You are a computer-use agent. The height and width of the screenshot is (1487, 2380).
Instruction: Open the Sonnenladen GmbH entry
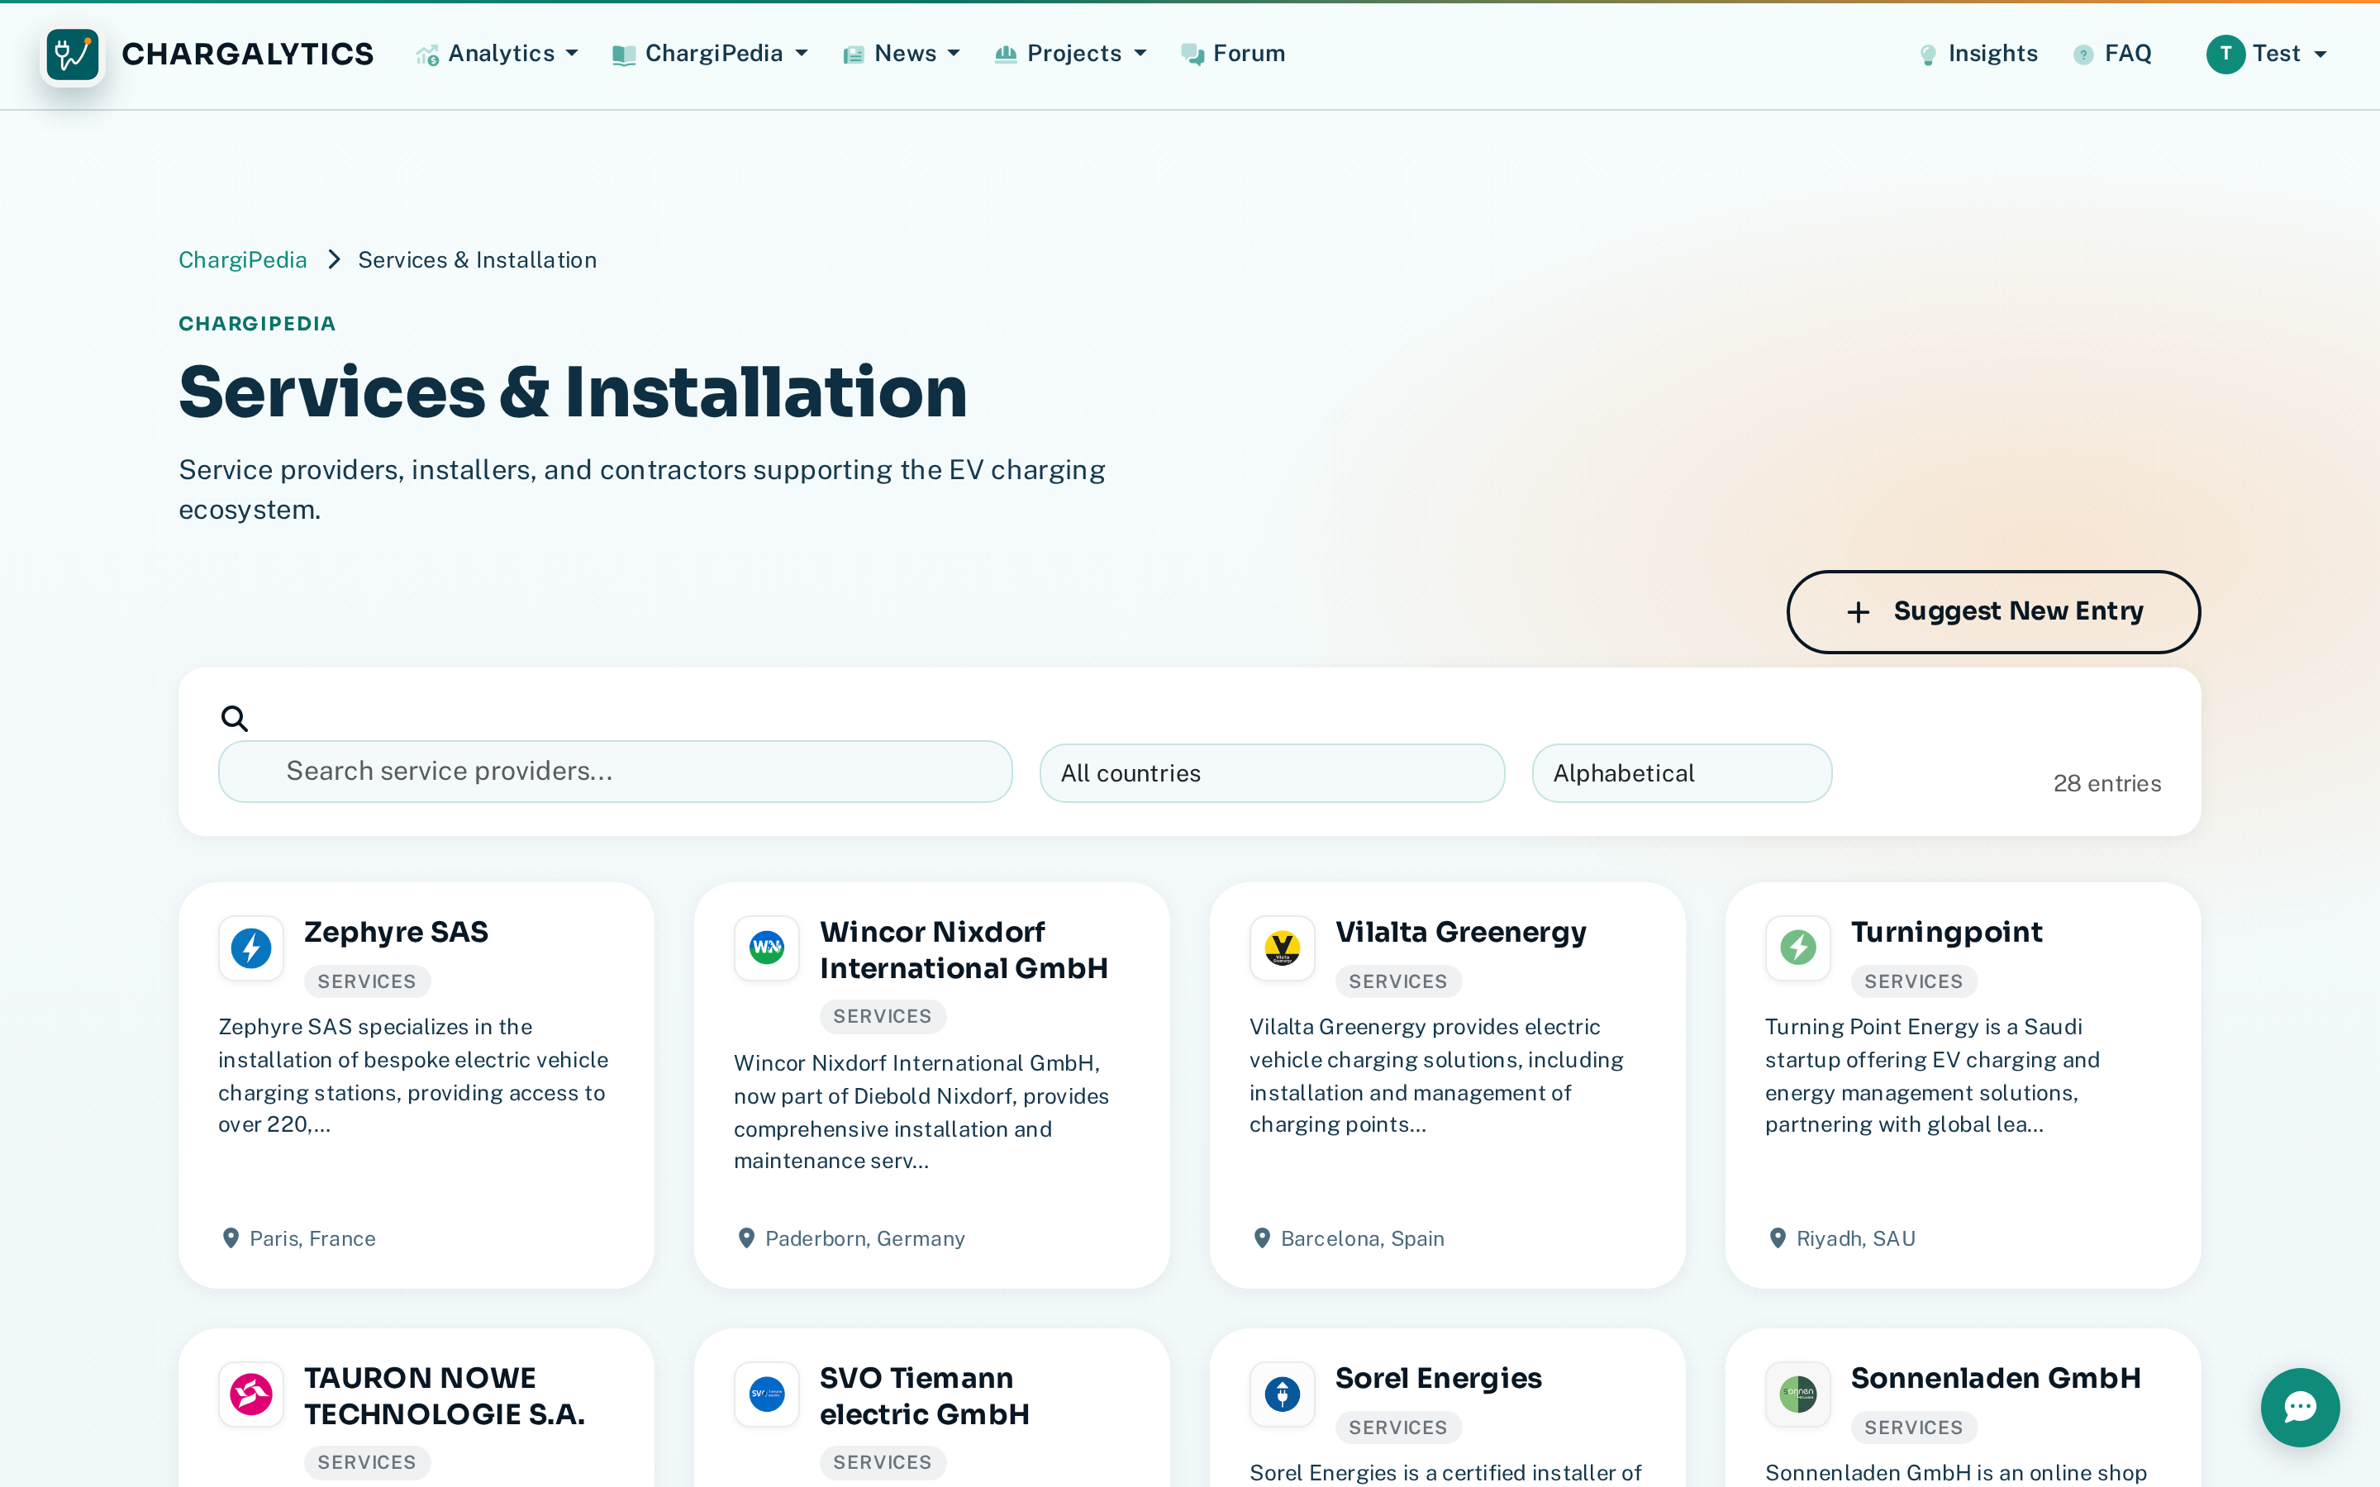coord(1996,1378)
